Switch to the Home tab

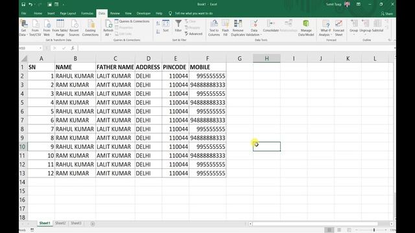(x=38, y=13)
